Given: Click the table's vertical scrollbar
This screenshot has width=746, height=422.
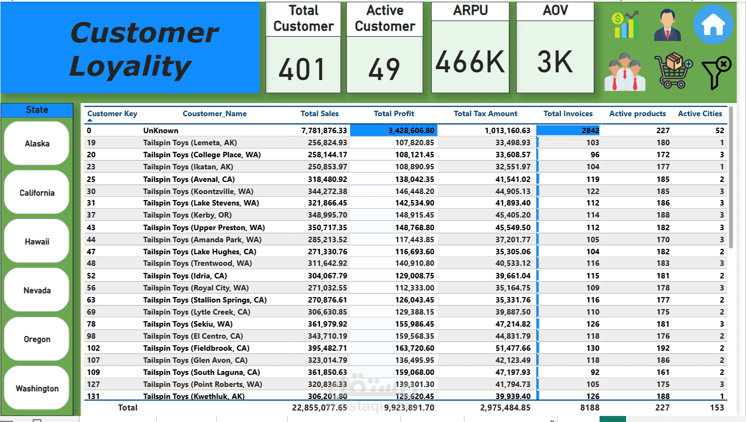Looking at the screenshot, I should tap(732, 177).
